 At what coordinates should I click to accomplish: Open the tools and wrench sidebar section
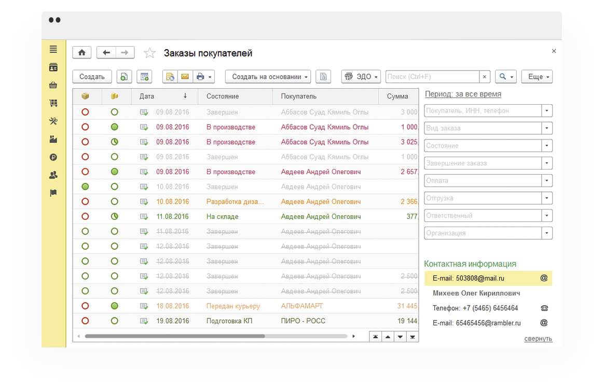click(x=53, y=121)
